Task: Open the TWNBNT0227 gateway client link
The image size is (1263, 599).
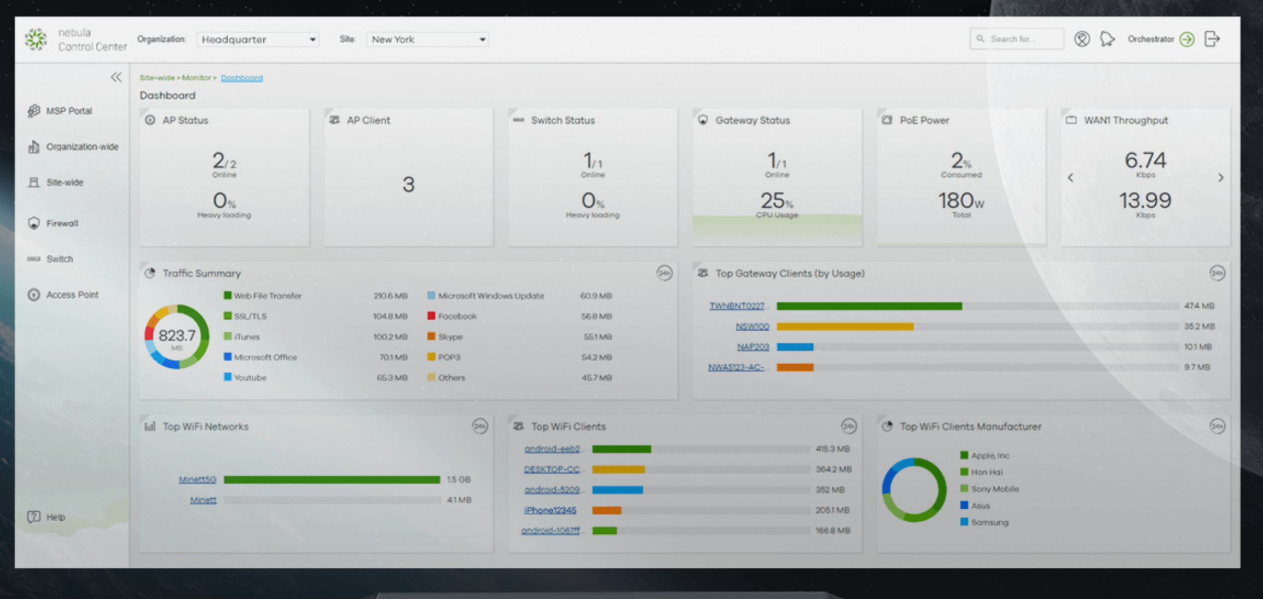Action: click(x=737, y=306)
